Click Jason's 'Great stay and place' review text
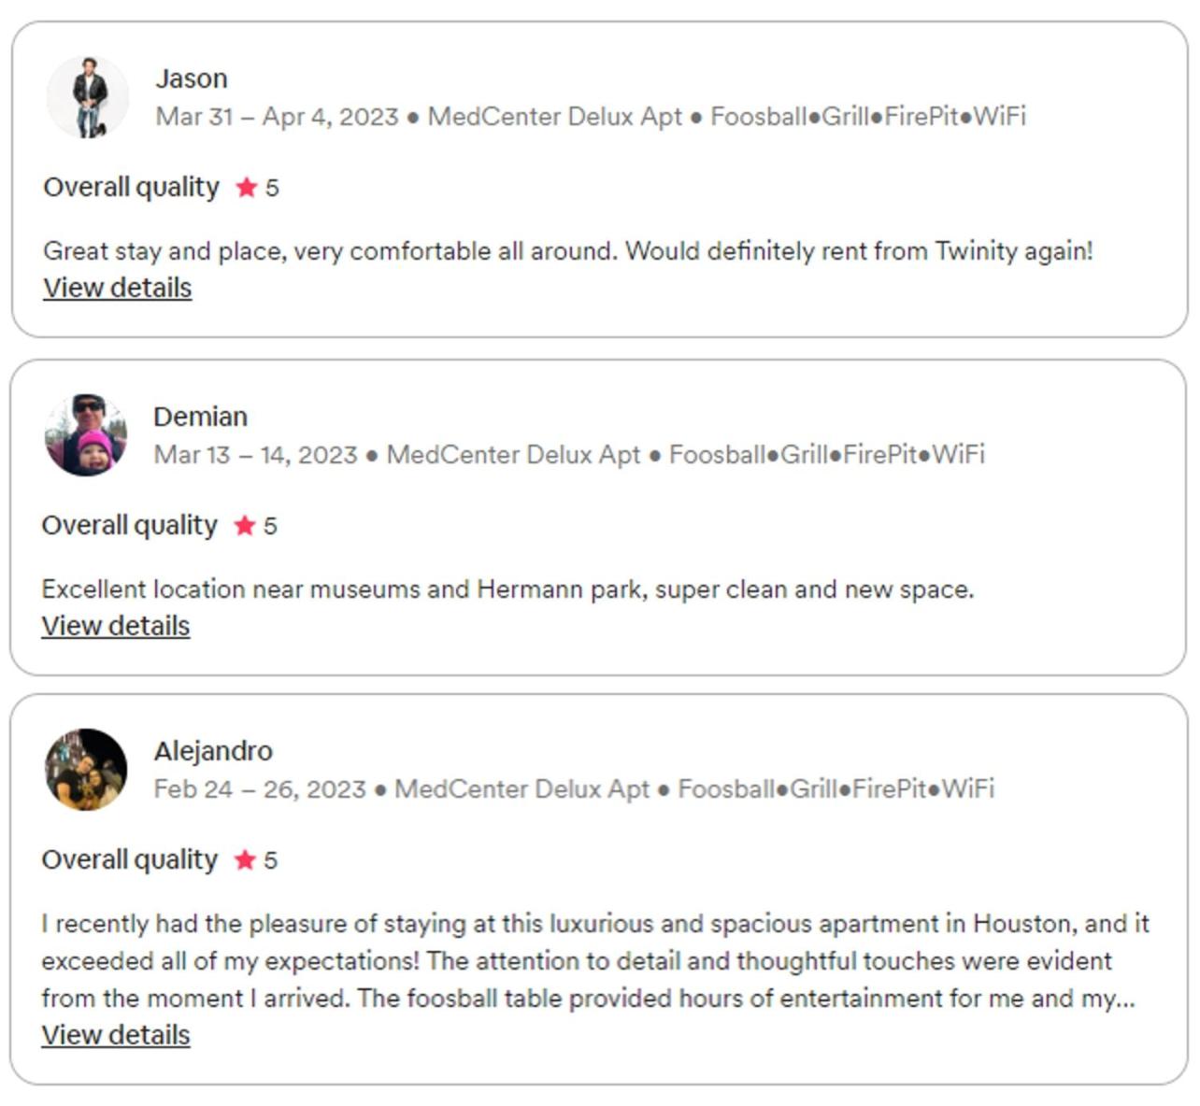 [x=568, y=251]
